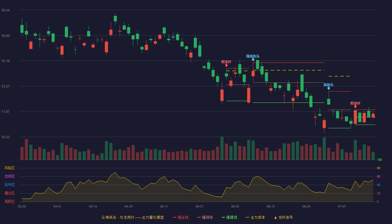This screenshot has height=224, width=392.
Task: Click the 04-14 date label
Action: [x=93, y=206]
